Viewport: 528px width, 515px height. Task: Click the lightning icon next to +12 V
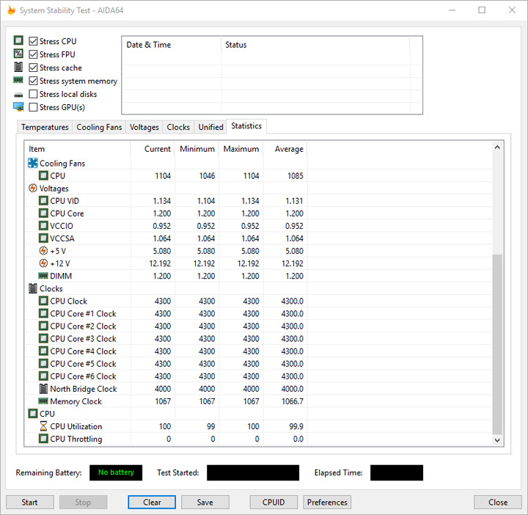(x=43, y=263)
